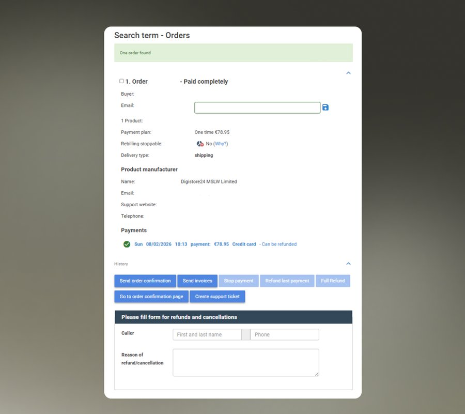
Task: Click the green payment checkmark icon
Action: coord(127,244)
